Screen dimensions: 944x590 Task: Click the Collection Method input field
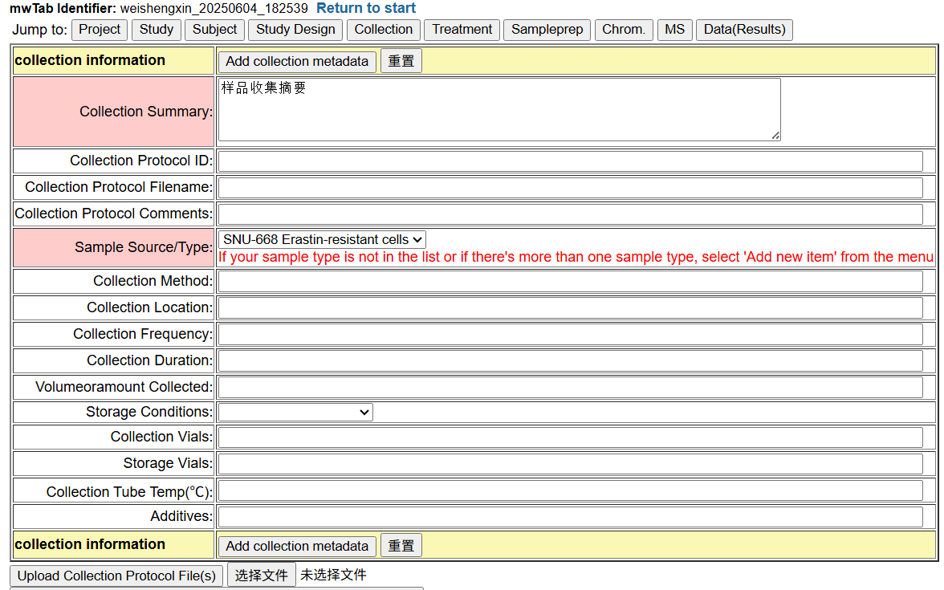(x=570, y=281)
